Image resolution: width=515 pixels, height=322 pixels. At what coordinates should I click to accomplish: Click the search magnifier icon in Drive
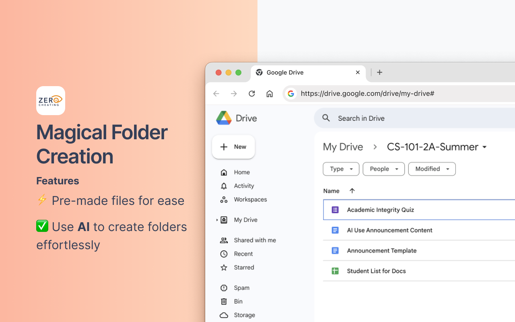tap(326, 118)
